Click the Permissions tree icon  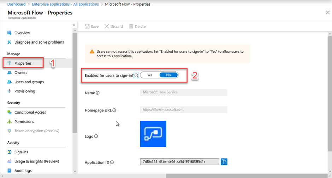click(9, 121)
